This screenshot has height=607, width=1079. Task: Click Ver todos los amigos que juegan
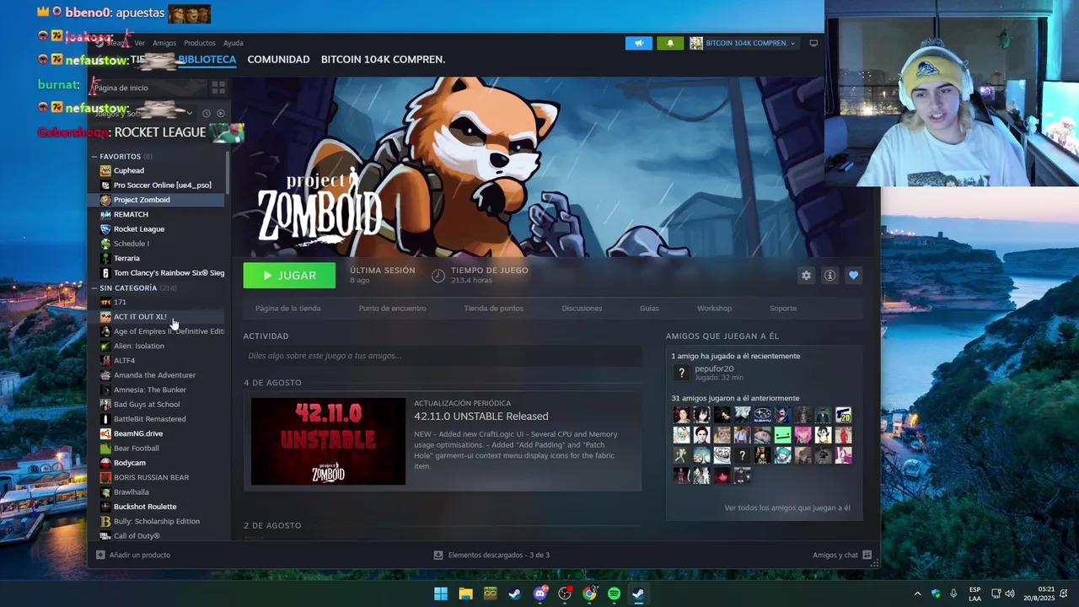click(787, 508)
